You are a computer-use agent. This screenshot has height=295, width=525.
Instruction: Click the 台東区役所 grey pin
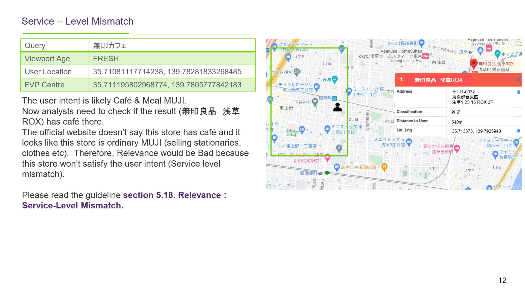pyautogui.click(x=297, y=72)
